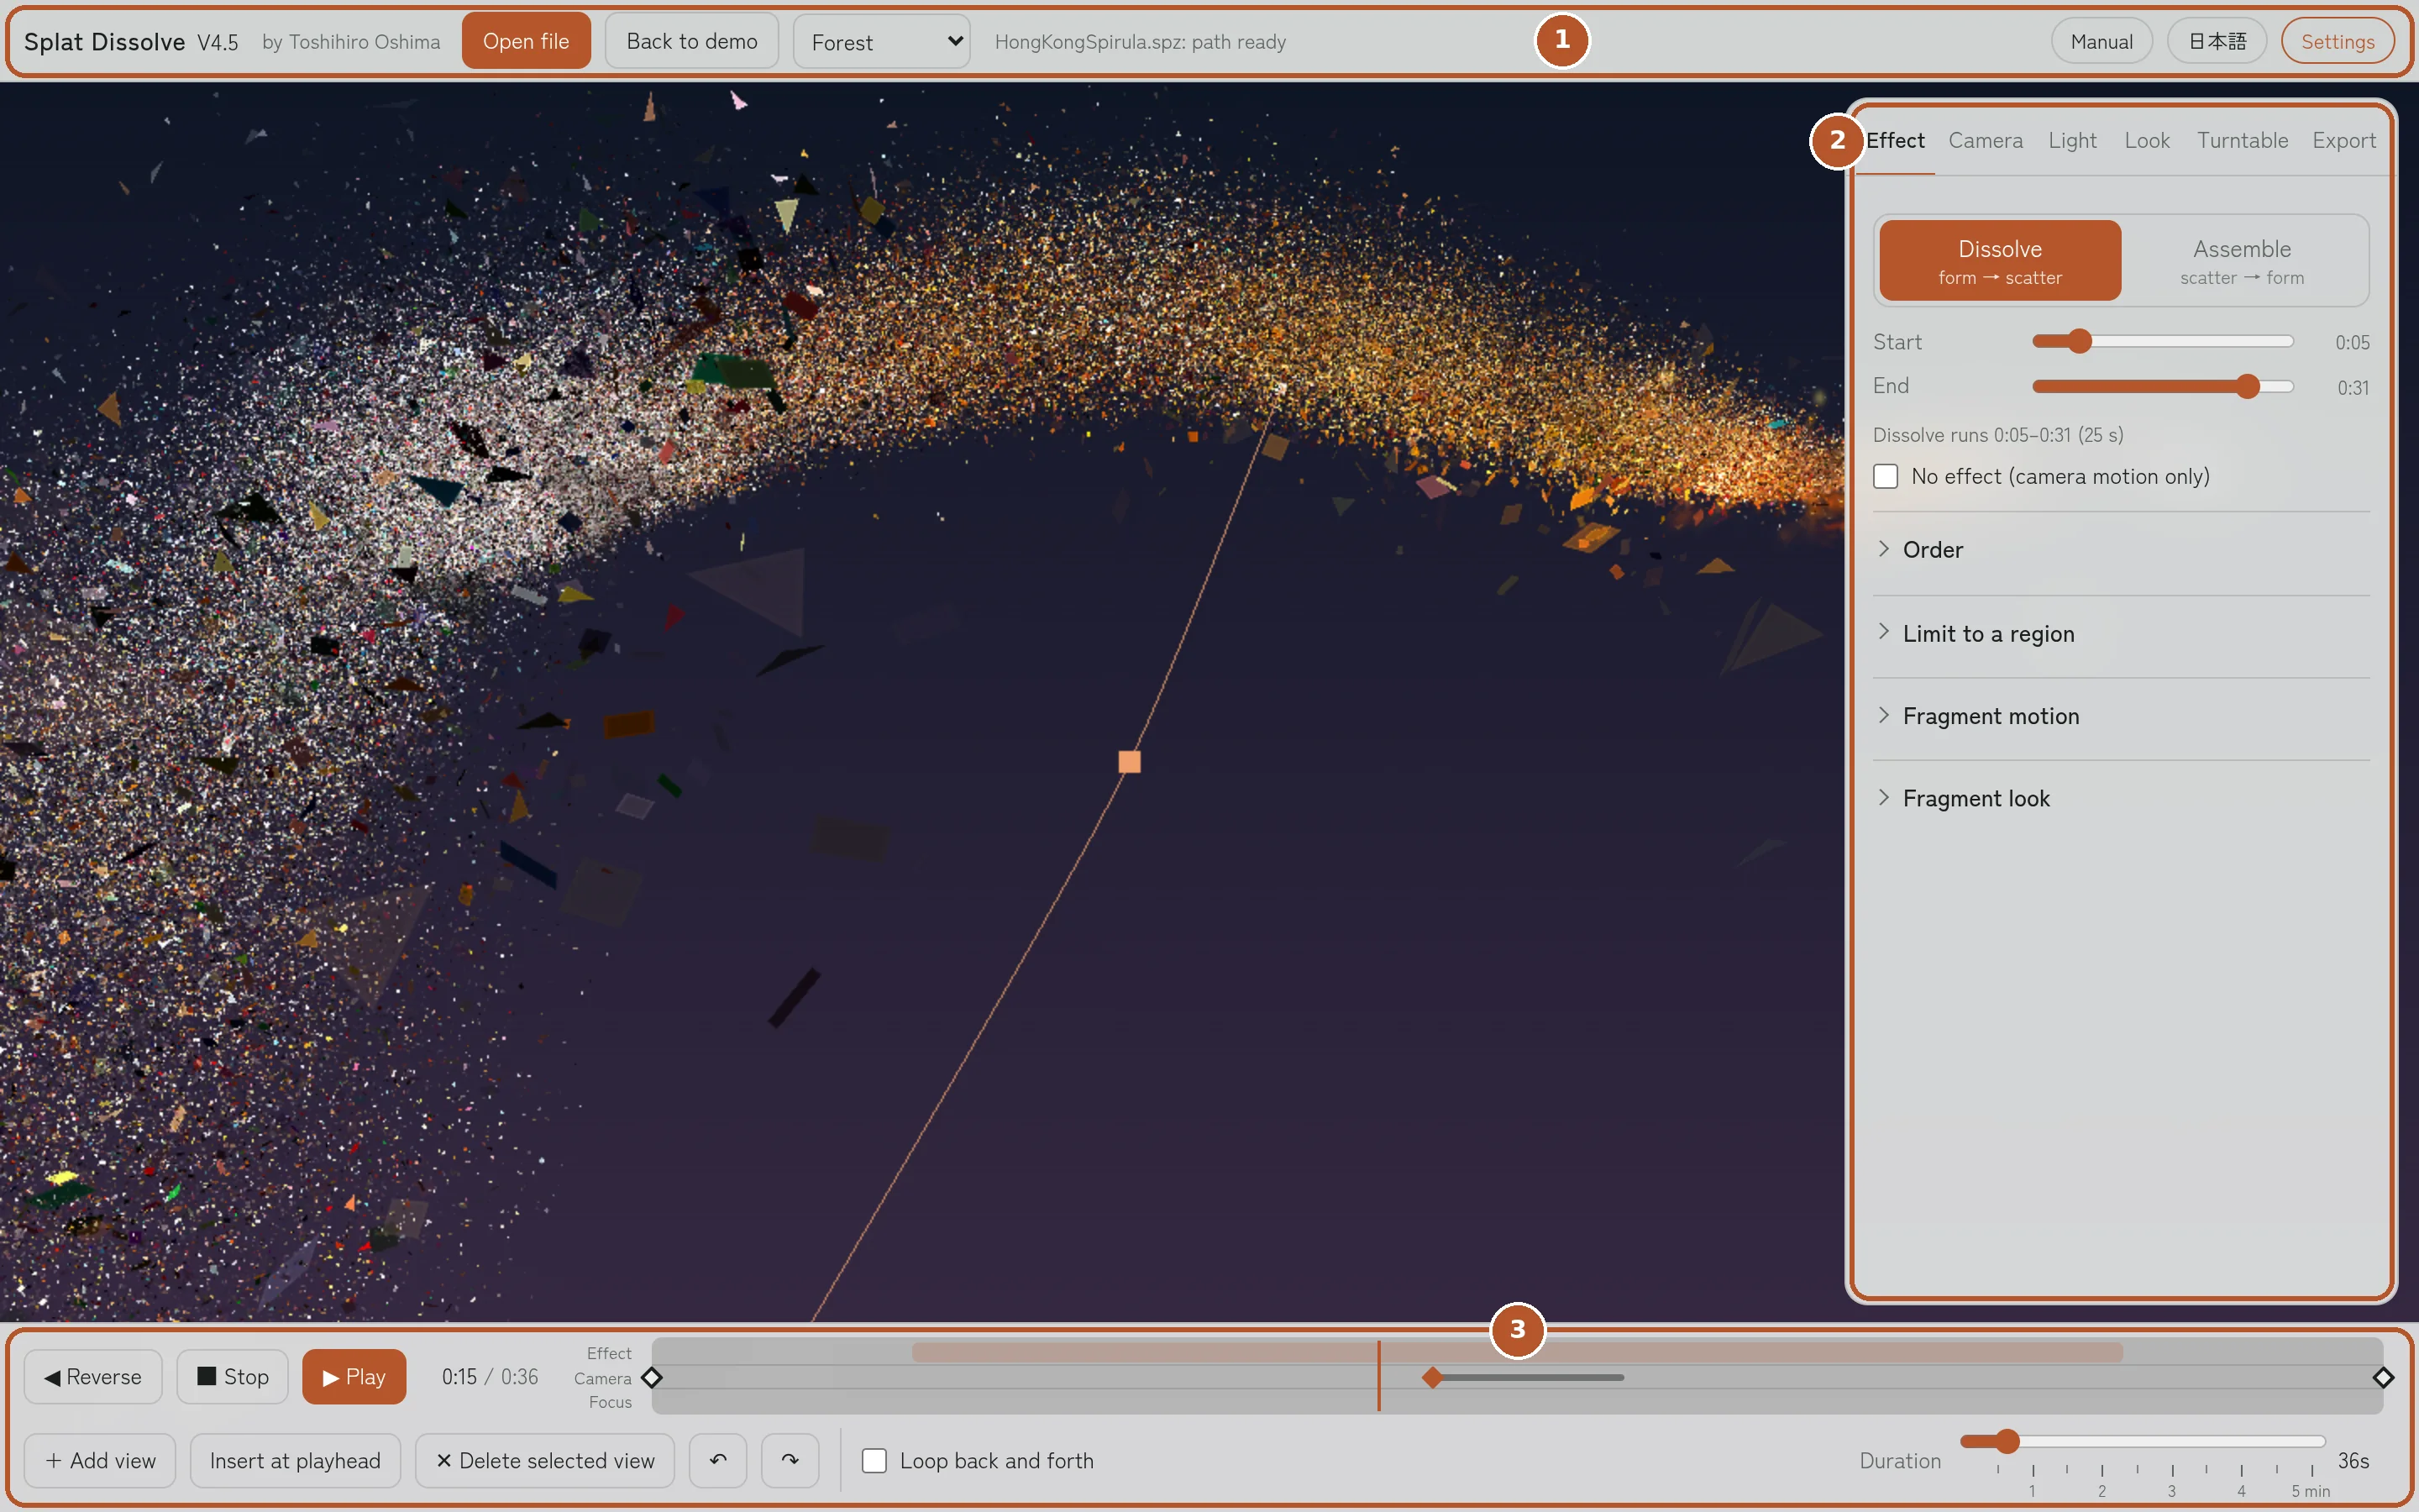Expand Limit to a region section
This screenshot has width=2419, height=1512.
(2121, 634)
